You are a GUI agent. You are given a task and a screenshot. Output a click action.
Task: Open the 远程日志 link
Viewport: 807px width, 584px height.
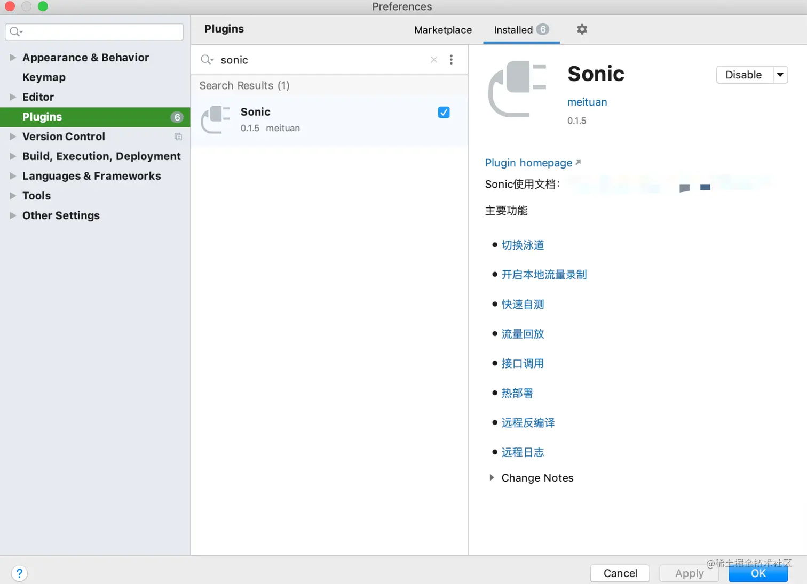point(523,452)
